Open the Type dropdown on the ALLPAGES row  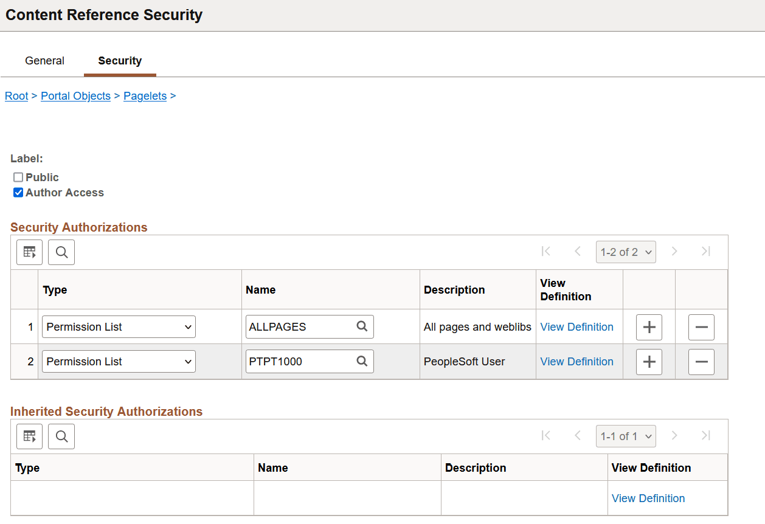pos(118,326)
